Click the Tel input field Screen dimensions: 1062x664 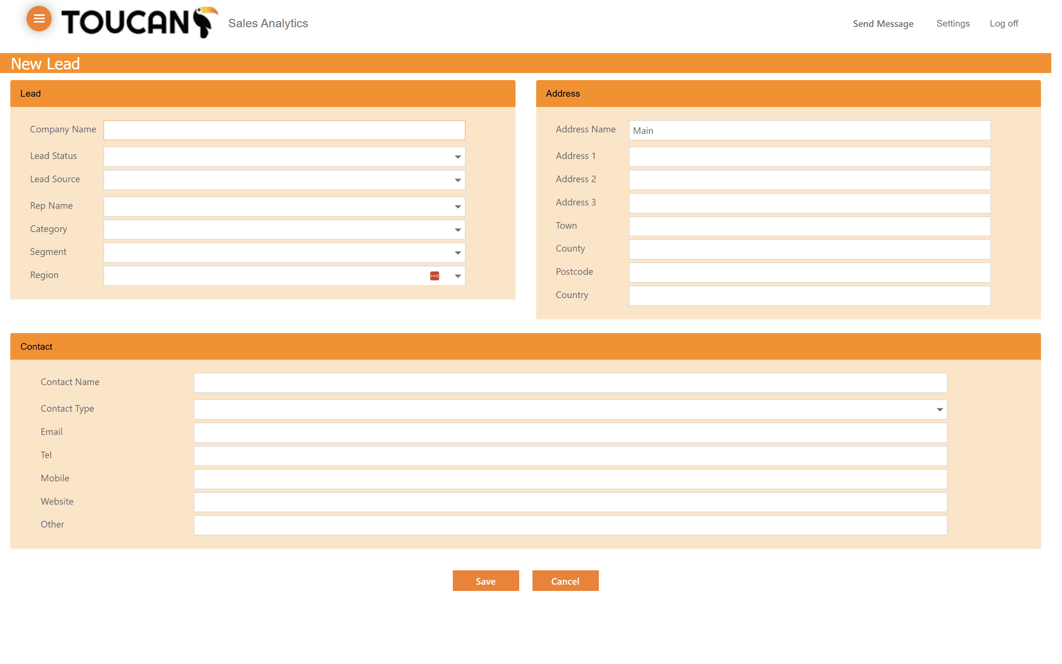click(x=570, y=456)
